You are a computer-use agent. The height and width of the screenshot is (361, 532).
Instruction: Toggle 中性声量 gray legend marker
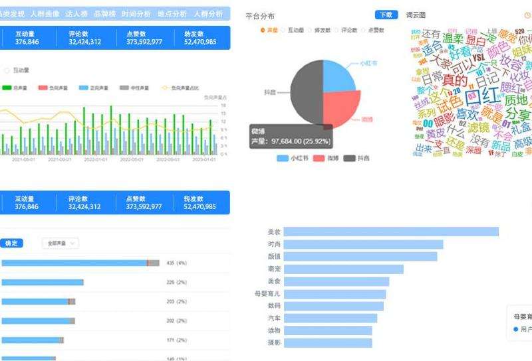point(124,88)
